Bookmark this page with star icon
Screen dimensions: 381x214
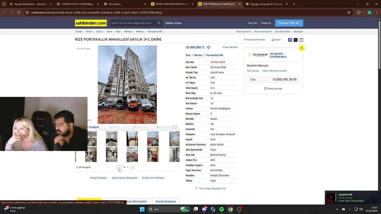coord(349,12)
